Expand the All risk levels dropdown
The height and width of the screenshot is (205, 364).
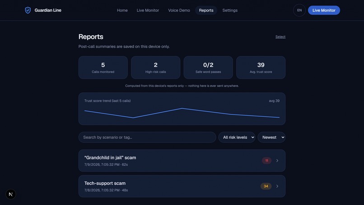pyautogui.click(x=237, y=137)
